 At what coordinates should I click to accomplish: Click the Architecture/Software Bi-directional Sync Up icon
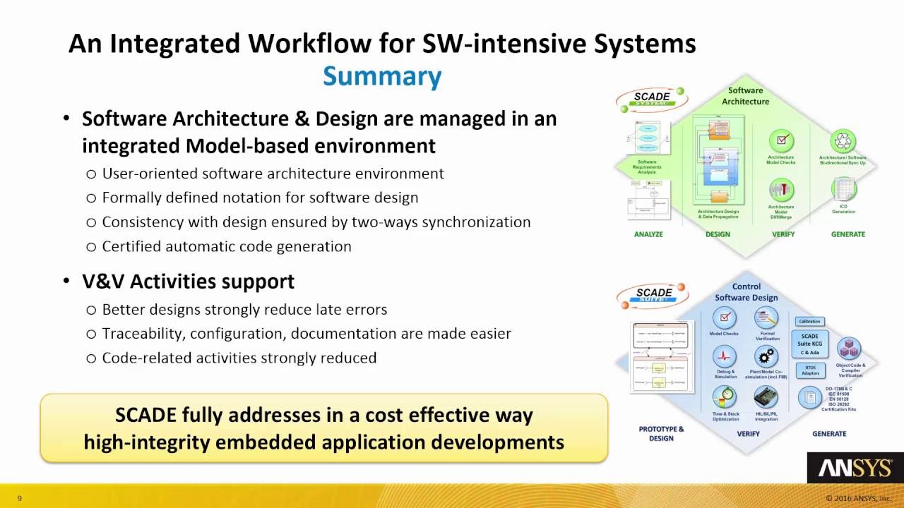point(843,140)
